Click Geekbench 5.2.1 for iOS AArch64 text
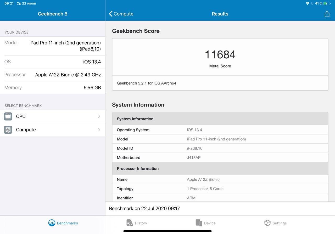Screen dimensions: 335x234 point(147,83)
